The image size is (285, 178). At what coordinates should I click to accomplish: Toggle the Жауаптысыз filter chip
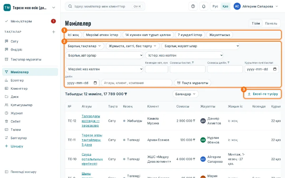[219, 35]
